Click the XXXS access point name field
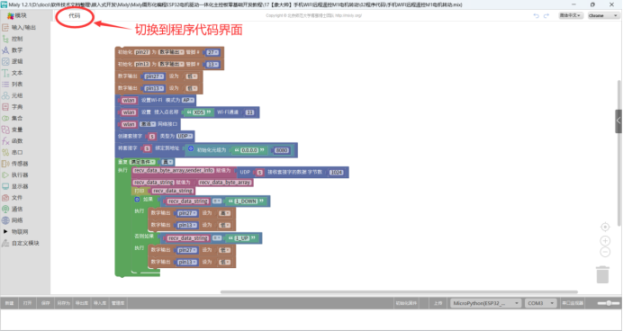This screenshot has width=623, height=331. [x=199, y=112]
